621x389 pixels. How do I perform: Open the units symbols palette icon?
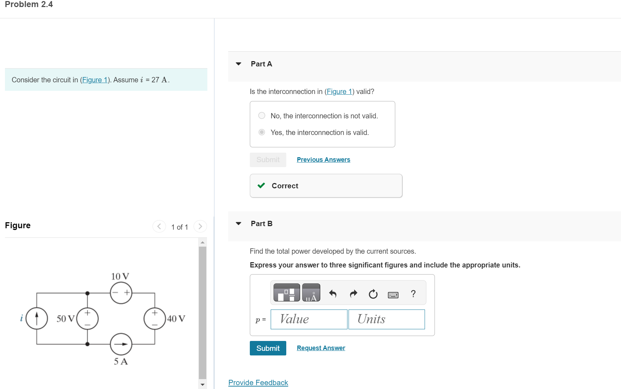tap(311, 293)
